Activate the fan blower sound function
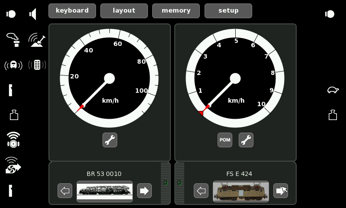 [13, 166]
